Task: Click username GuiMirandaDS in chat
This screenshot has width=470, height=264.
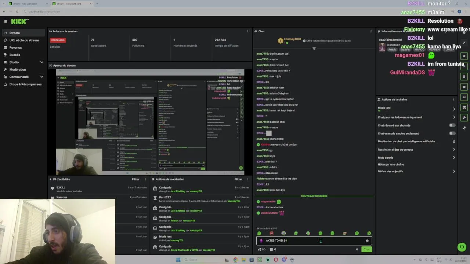Action: [269, 213]
